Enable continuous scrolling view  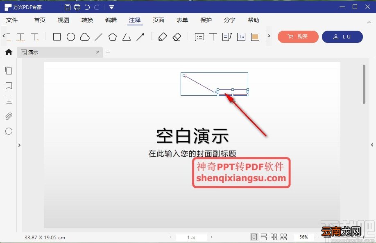click(264, 237)
